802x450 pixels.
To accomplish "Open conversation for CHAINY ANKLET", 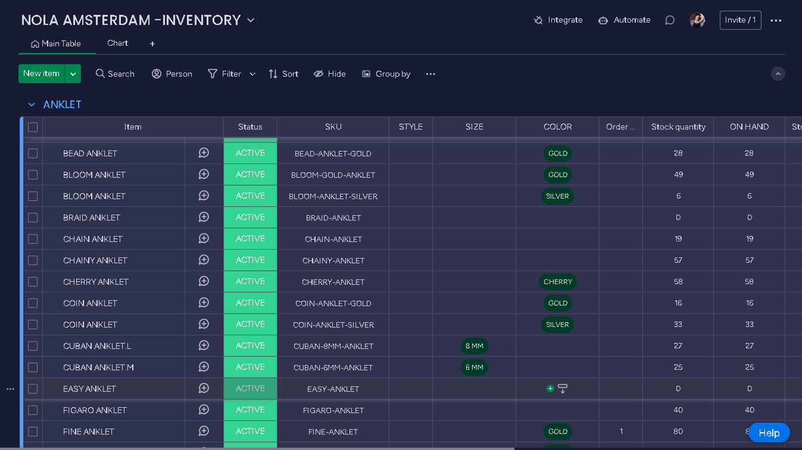I will click(x=204, y=260).
